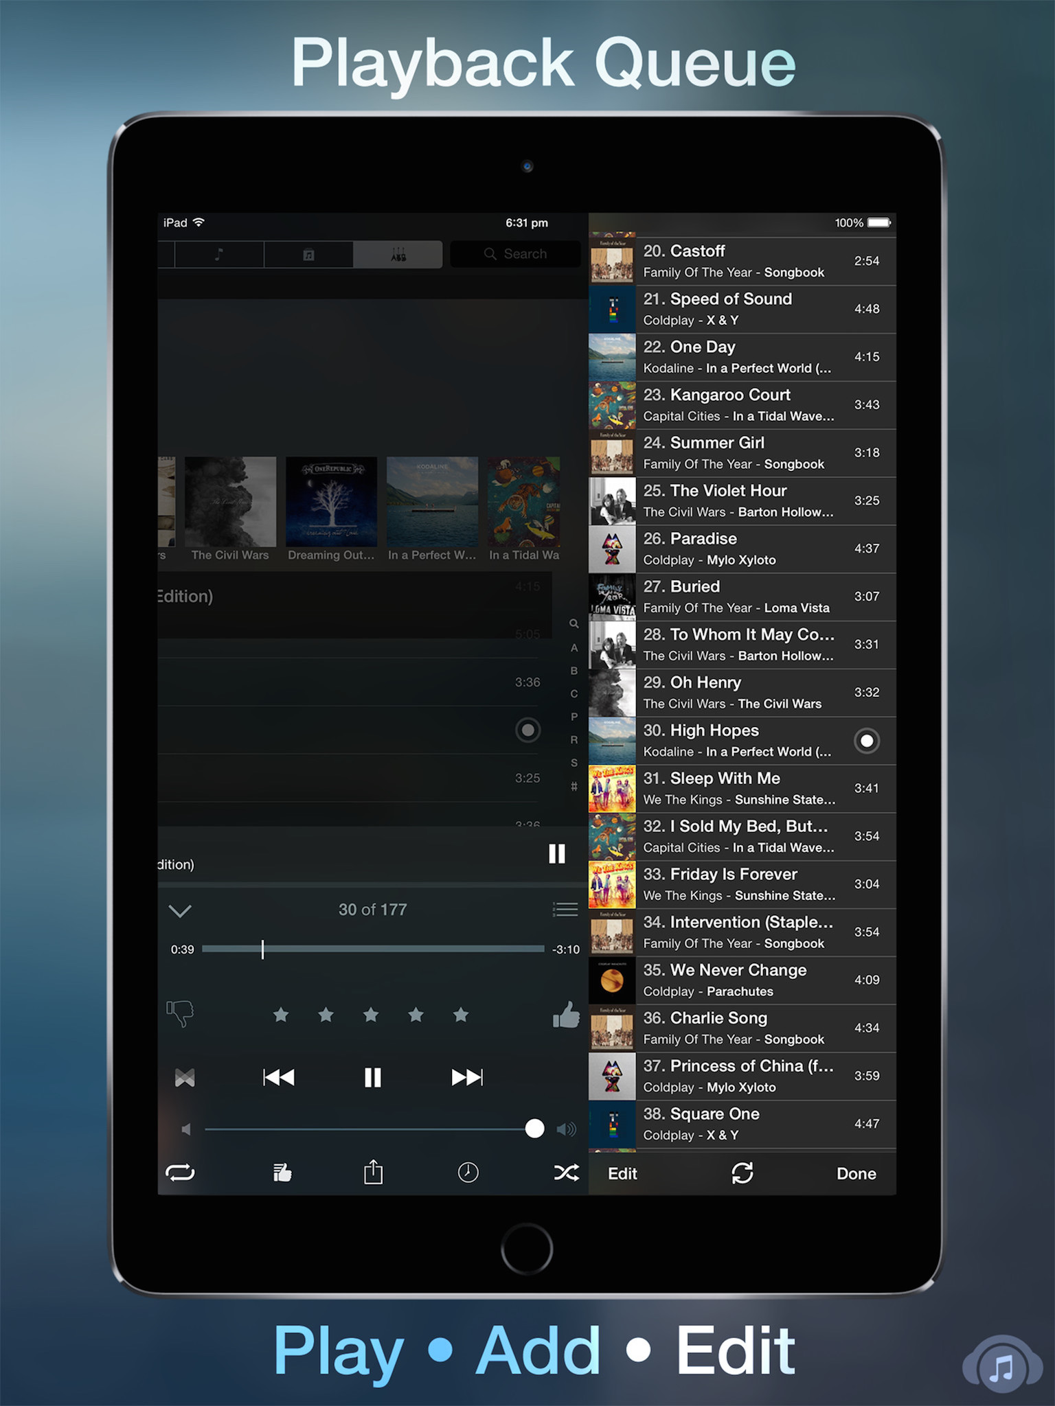Skip to next track
This screenshot has height=1406, width=1055.
pyautogui.click(x=467, y=1077)
